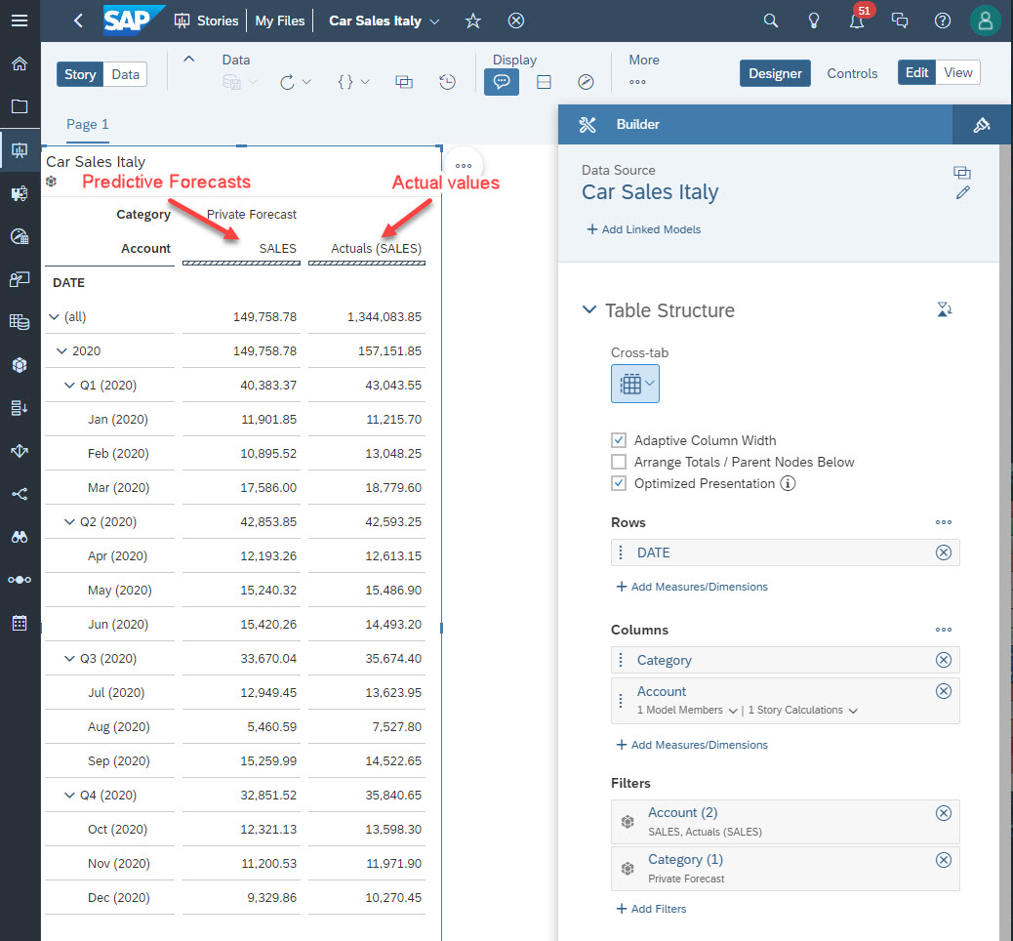Open the main hamburger menu
Screen dimensions: 1013x941
(20, 20)
